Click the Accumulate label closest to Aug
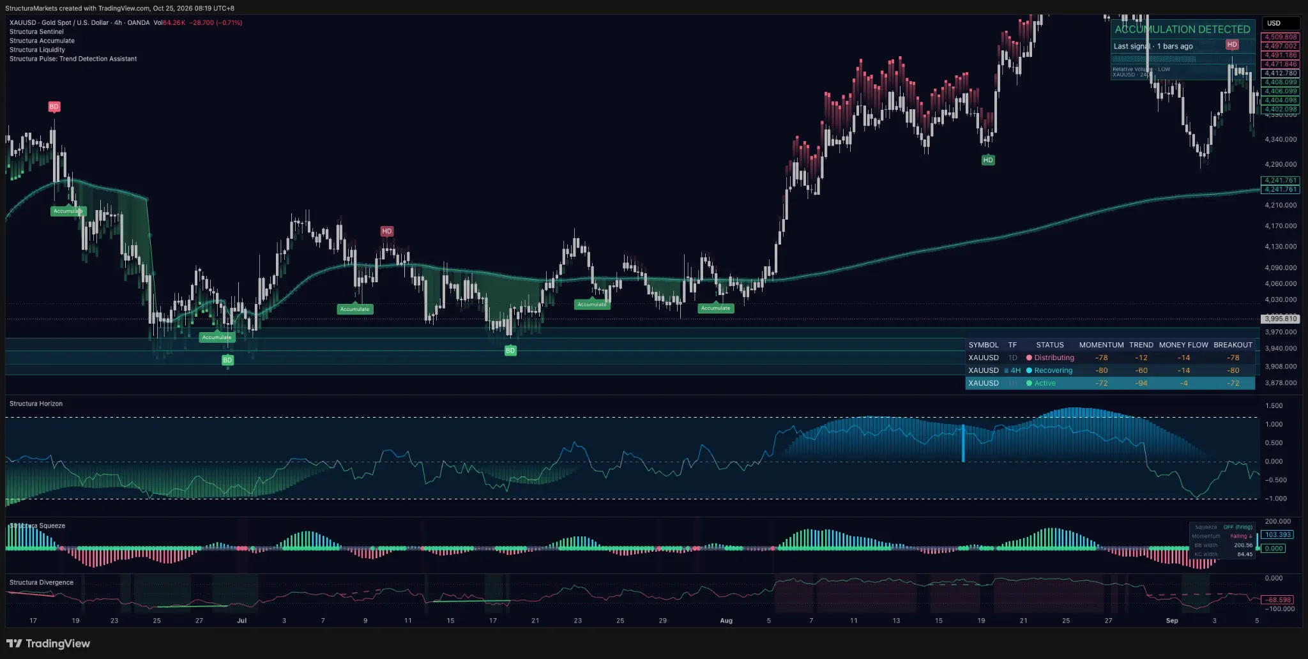 pyautogui.click(x=715, y=308)
